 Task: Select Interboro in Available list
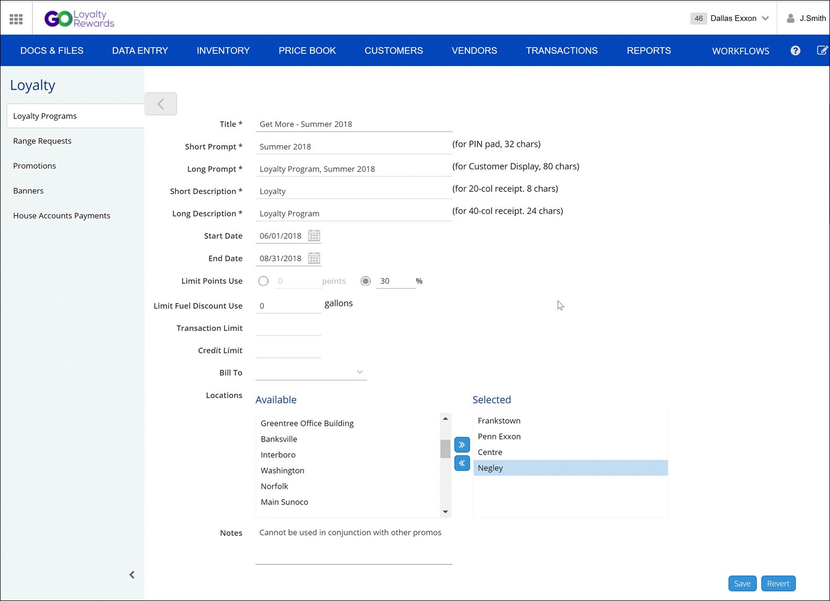pyautogui.click(x=348, y=455)
